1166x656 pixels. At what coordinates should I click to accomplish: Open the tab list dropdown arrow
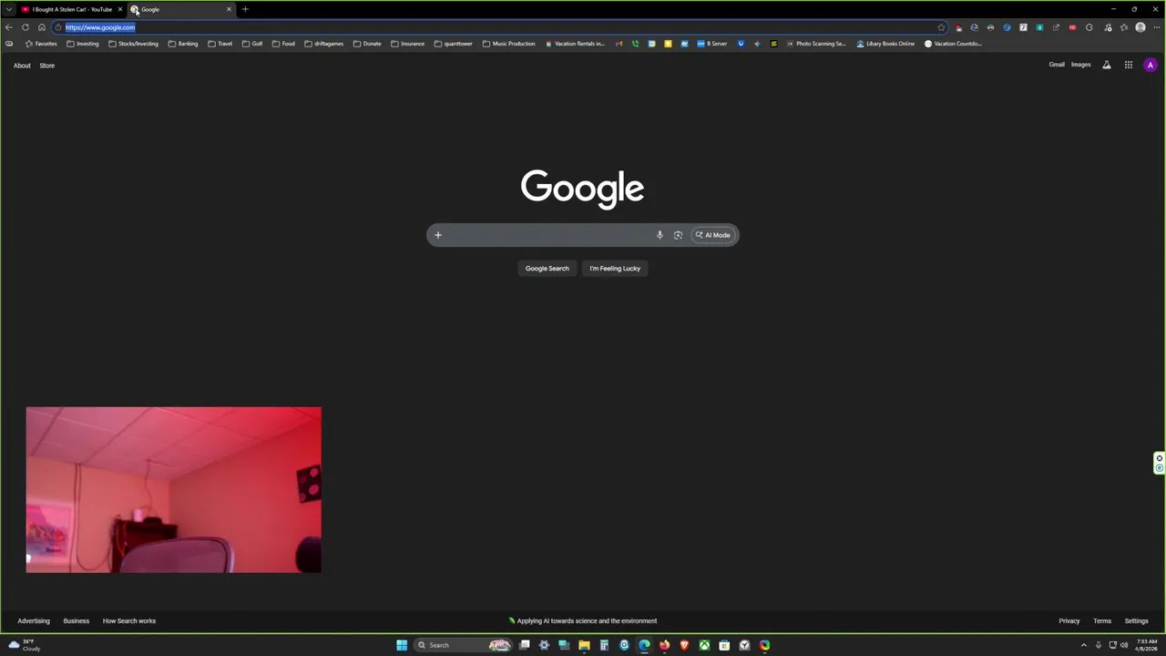tap(9, 9)
